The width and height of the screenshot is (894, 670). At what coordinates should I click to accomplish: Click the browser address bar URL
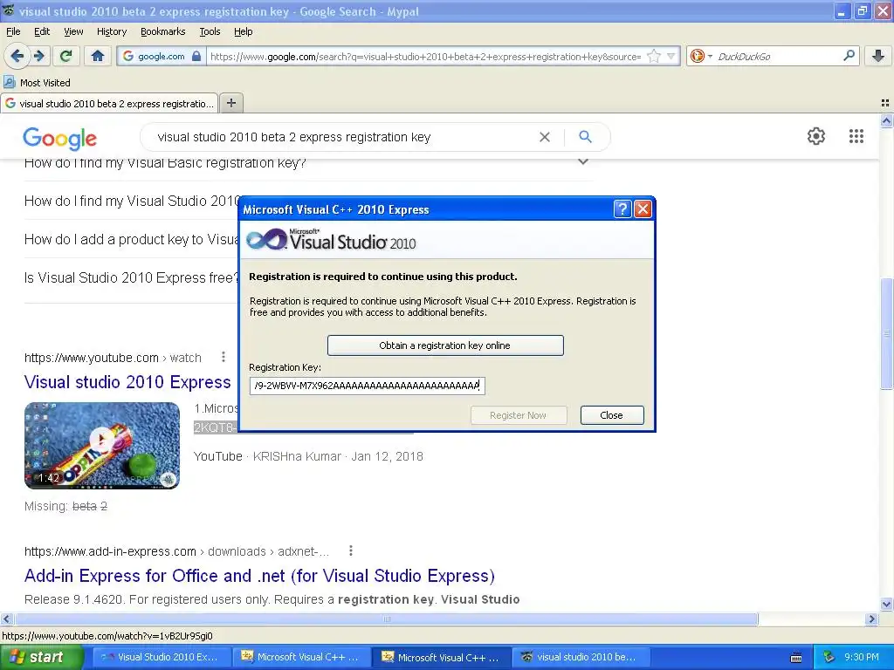(425, 56)
